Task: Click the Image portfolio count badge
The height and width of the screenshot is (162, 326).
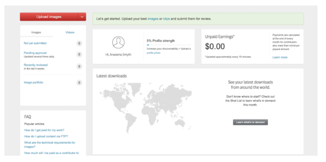Action: [x=79, y=83]
